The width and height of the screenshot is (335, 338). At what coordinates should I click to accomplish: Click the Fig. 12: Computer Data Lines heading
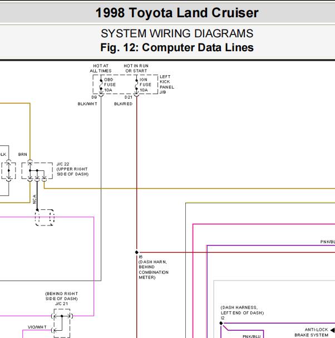point(177,47)
